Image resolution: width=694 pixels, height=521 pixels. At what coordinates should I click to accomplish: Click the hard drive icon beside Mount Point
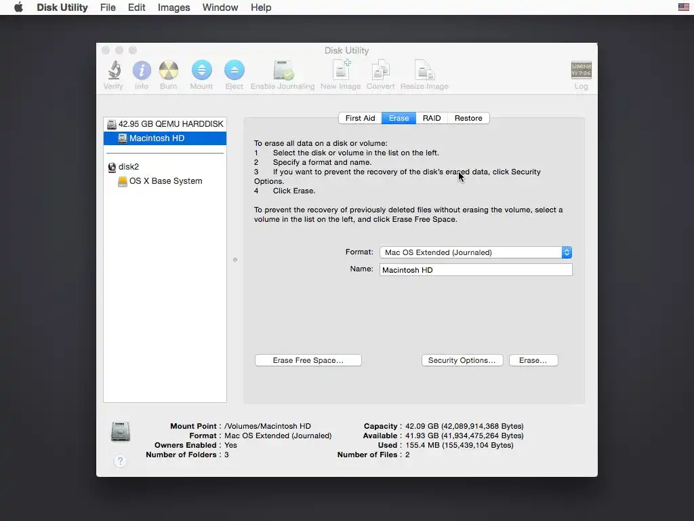coord(121,431)
